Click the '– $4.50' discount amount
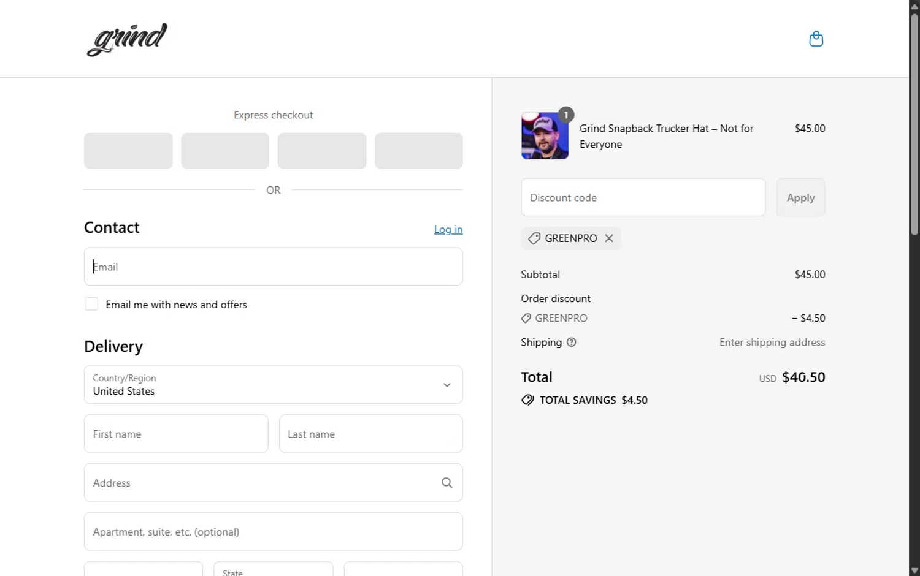The height and width of the screenshot is (576, 920). click(808, 318)
